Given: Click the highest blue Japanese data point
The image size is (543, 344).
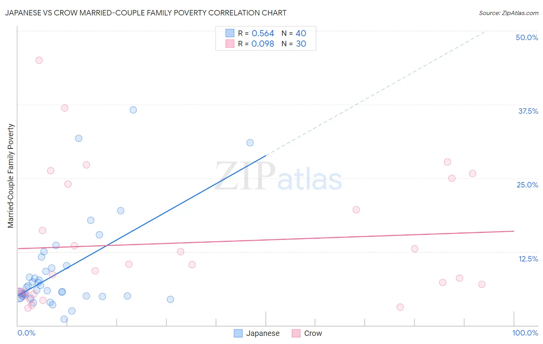Looking at the screenshot, I should click(133, 110).
